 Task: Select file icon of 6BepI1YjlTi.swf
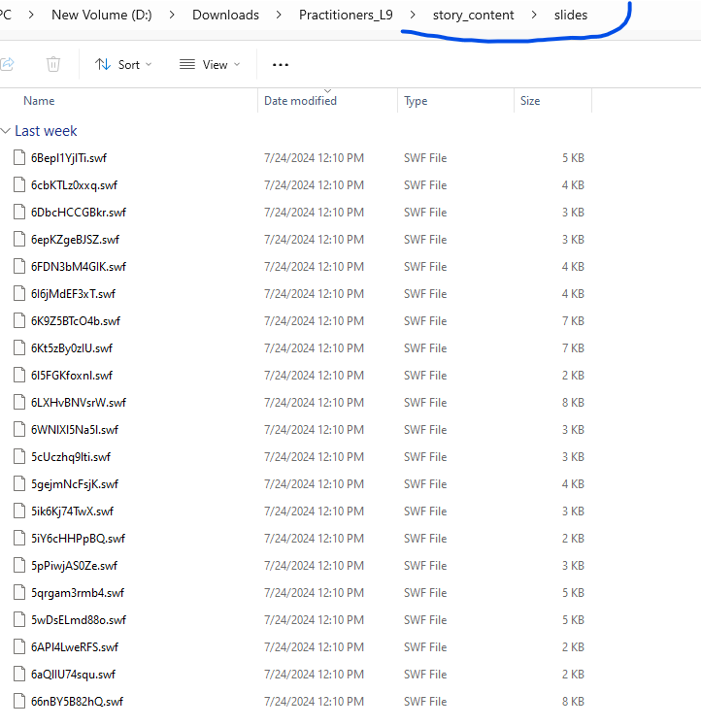[x=19, y=158]
